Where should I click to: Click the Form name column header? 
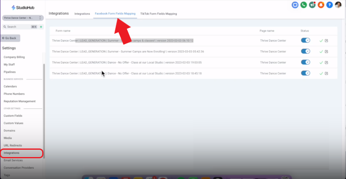63,31
